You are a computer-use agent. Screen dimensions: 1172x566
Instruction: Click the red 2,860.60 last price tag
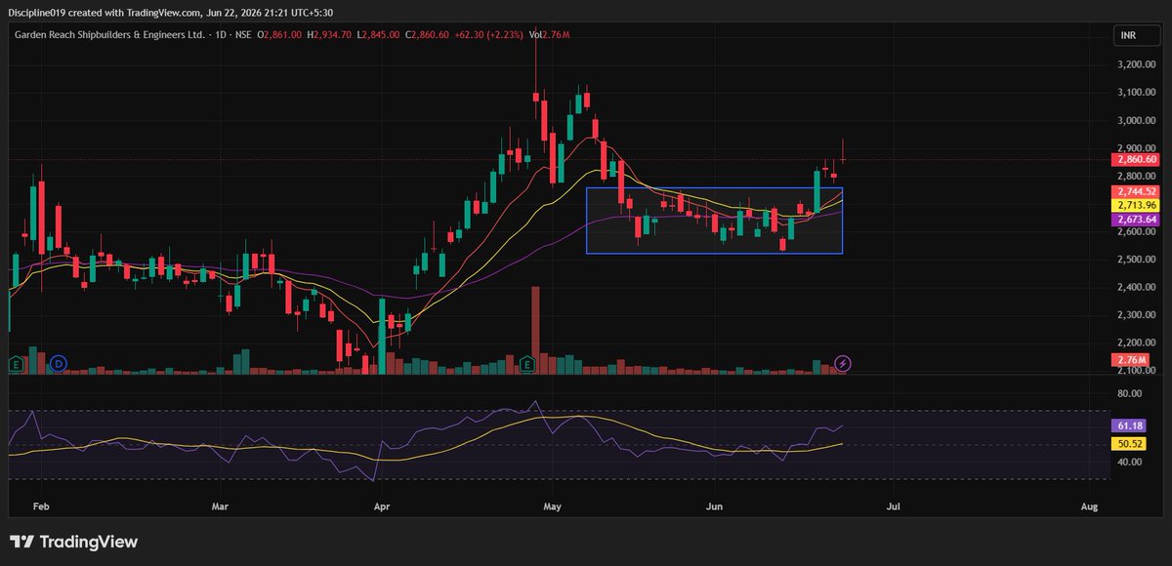(1137, 159)
